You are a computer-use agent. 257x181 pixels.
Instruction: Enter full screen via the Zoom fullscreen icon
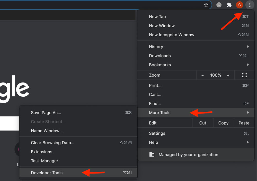244,75
